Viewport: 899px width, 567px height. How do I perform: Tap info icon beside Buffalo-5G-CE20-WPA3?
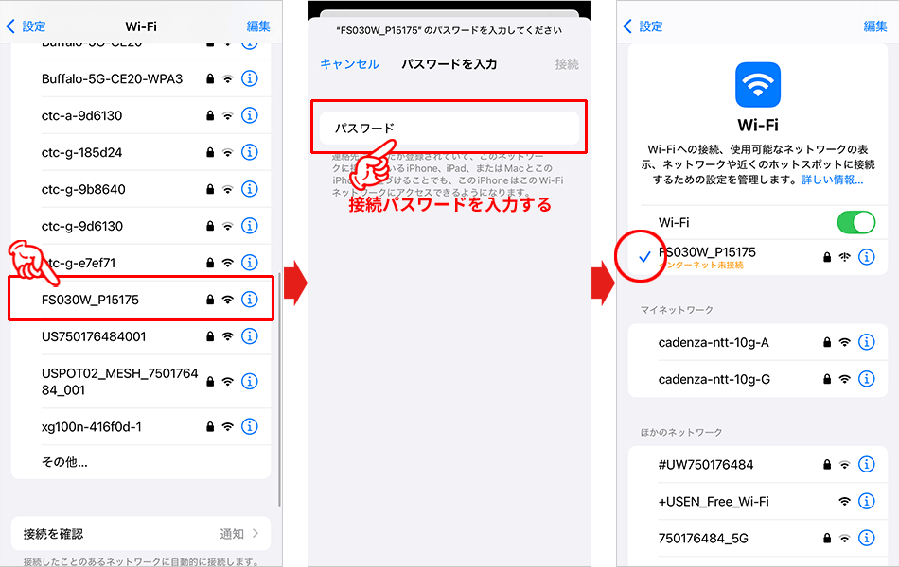pyautogui.click(x=249, y=79)
